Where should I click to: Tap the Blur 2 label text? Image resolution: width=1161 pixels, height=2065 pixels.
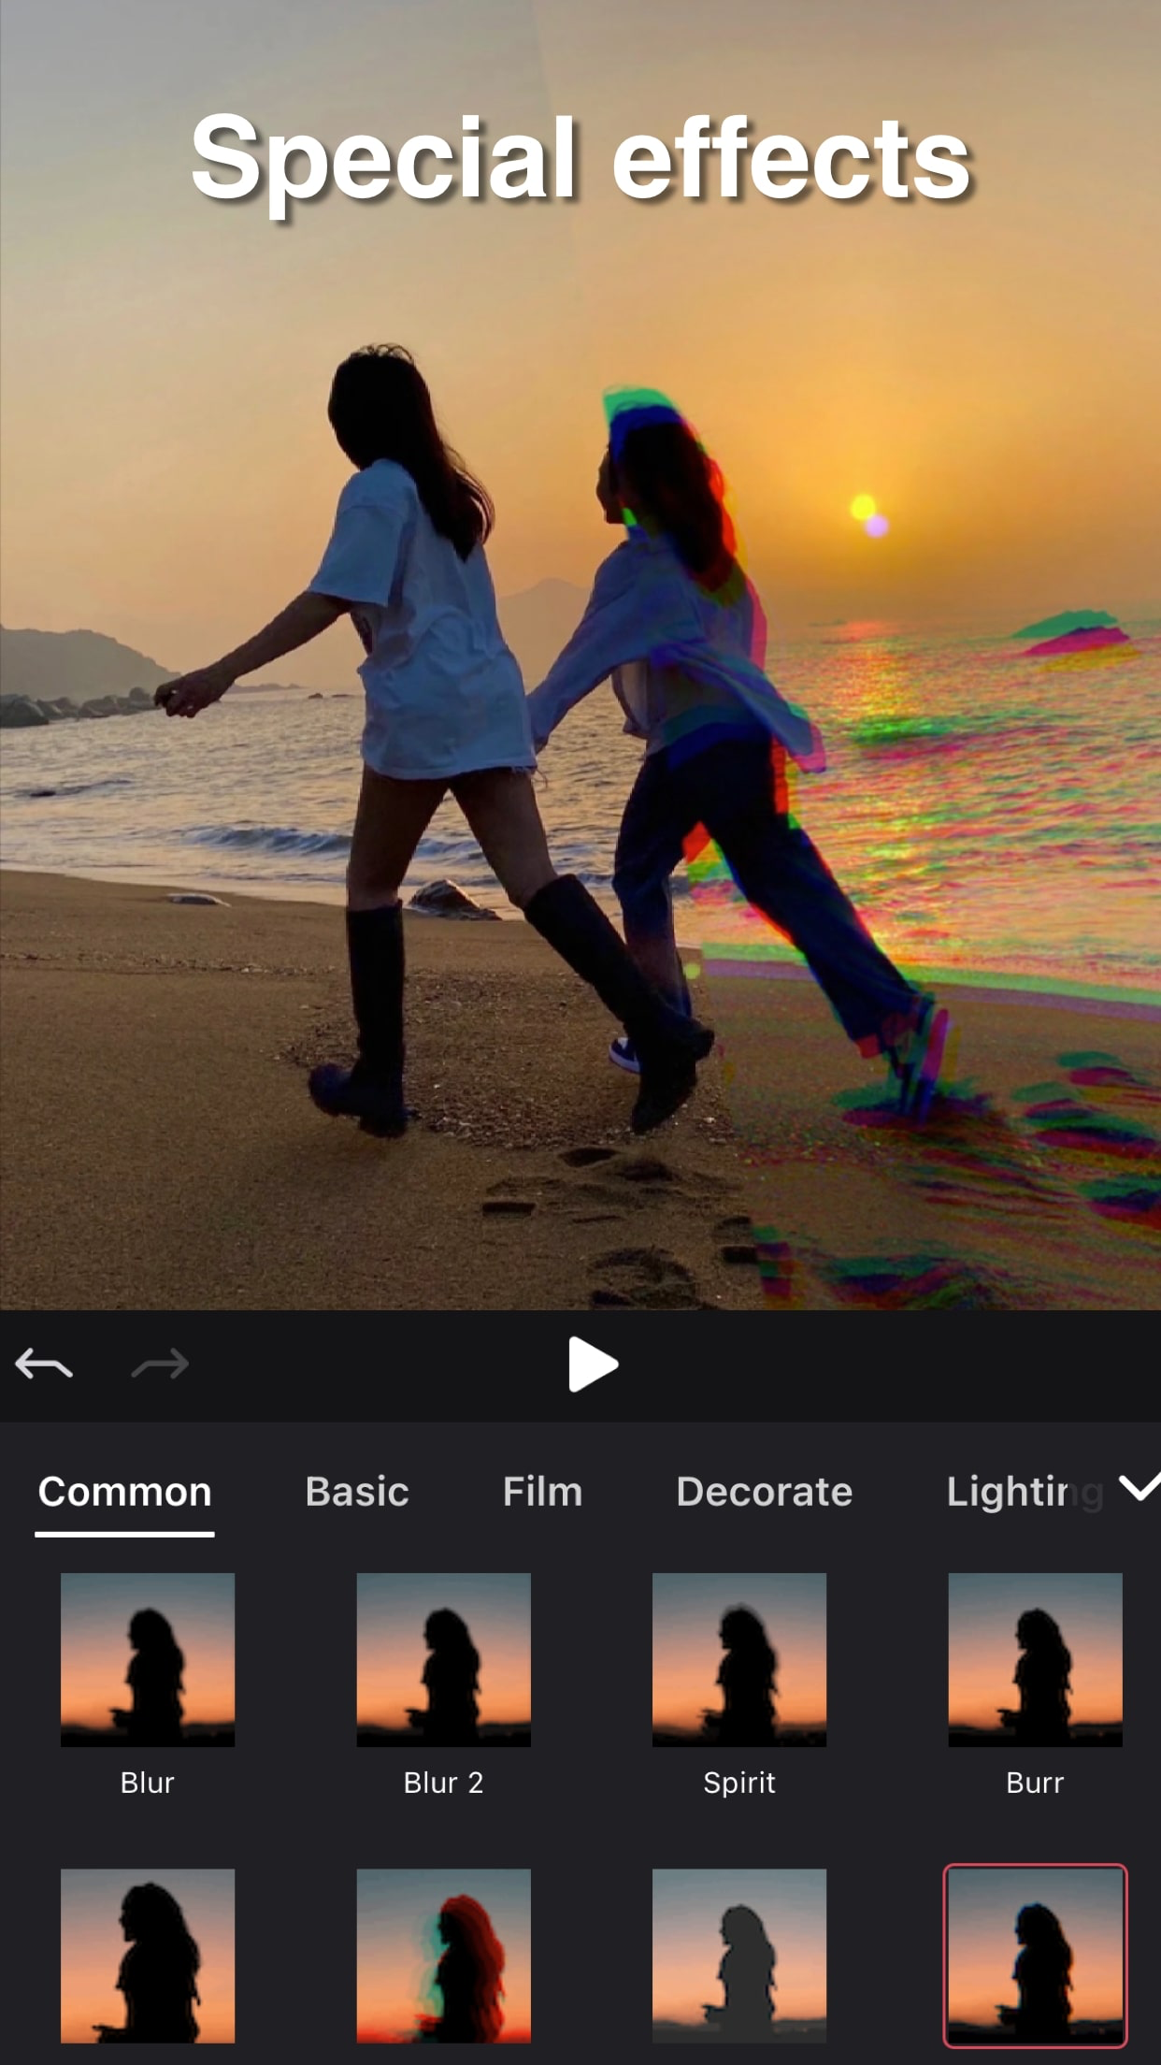point(443,1783)
